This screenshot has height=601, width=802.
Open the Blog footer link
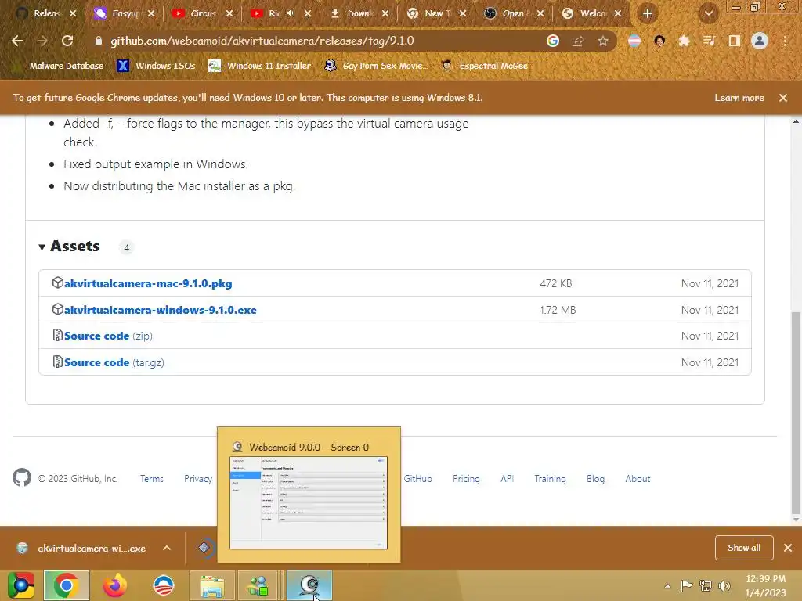coord(595,479)
